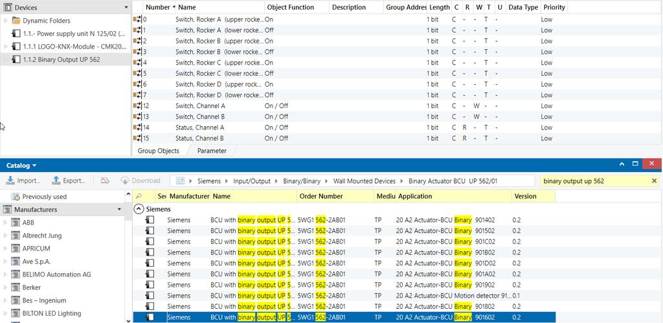663x323 pixels.
Task: Click group object icon for number 2
Action: [x=137, y=41]
